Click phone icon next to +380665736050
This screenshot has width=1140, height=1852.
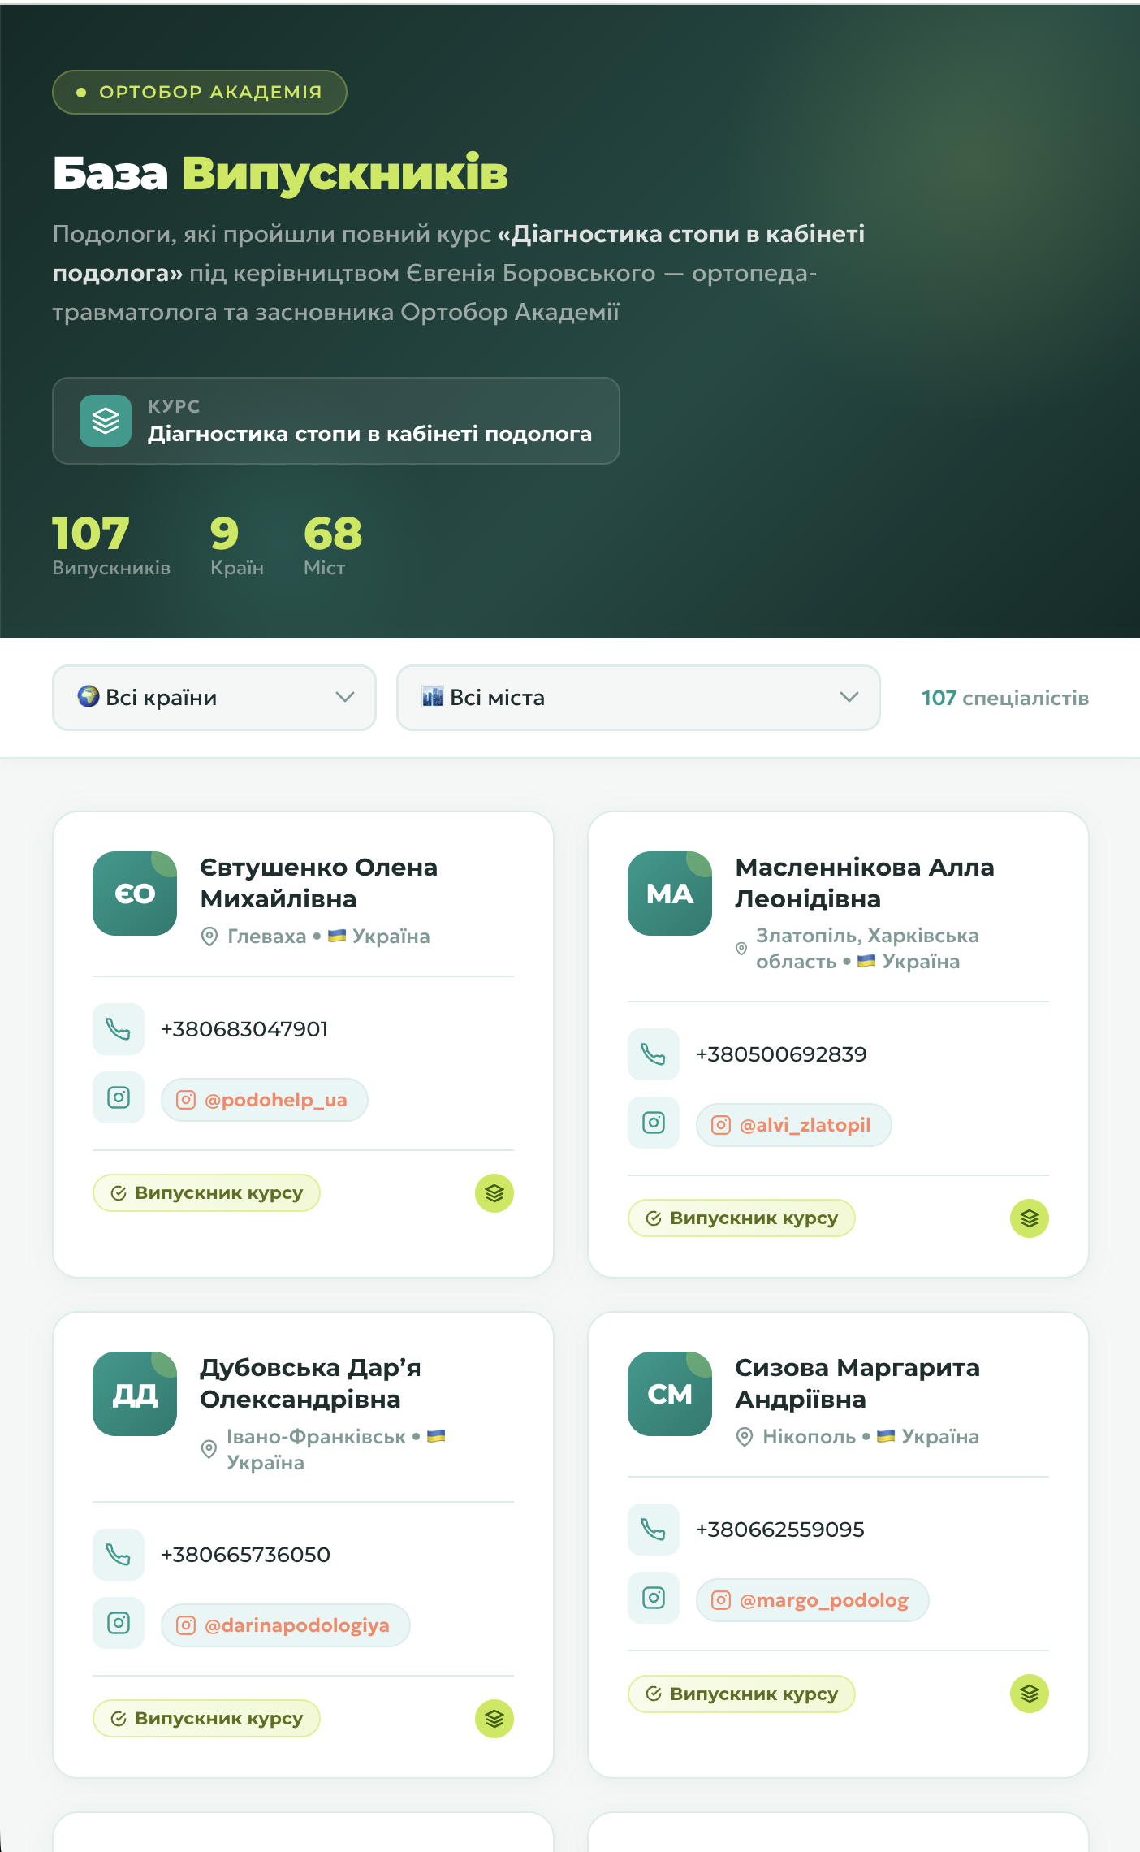coord(119,1555)
